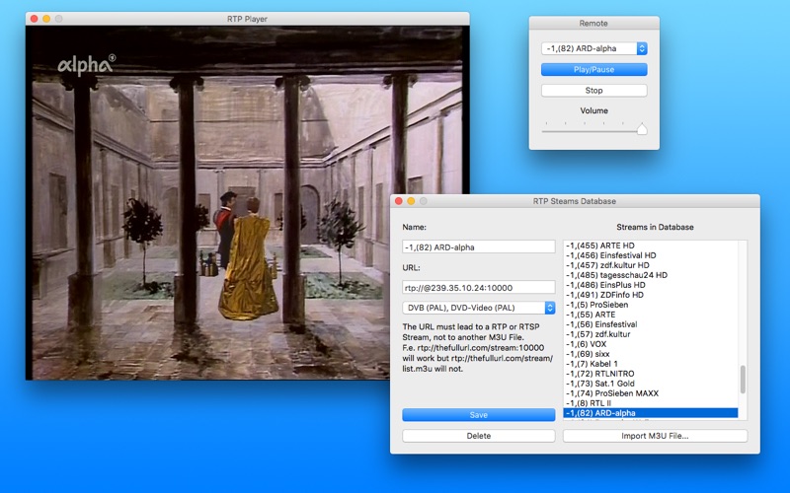This screenshot has height=493, width=790.
Task: Click the Import M3U File... button
Action: pyautogui.click(x=655, y=436)
